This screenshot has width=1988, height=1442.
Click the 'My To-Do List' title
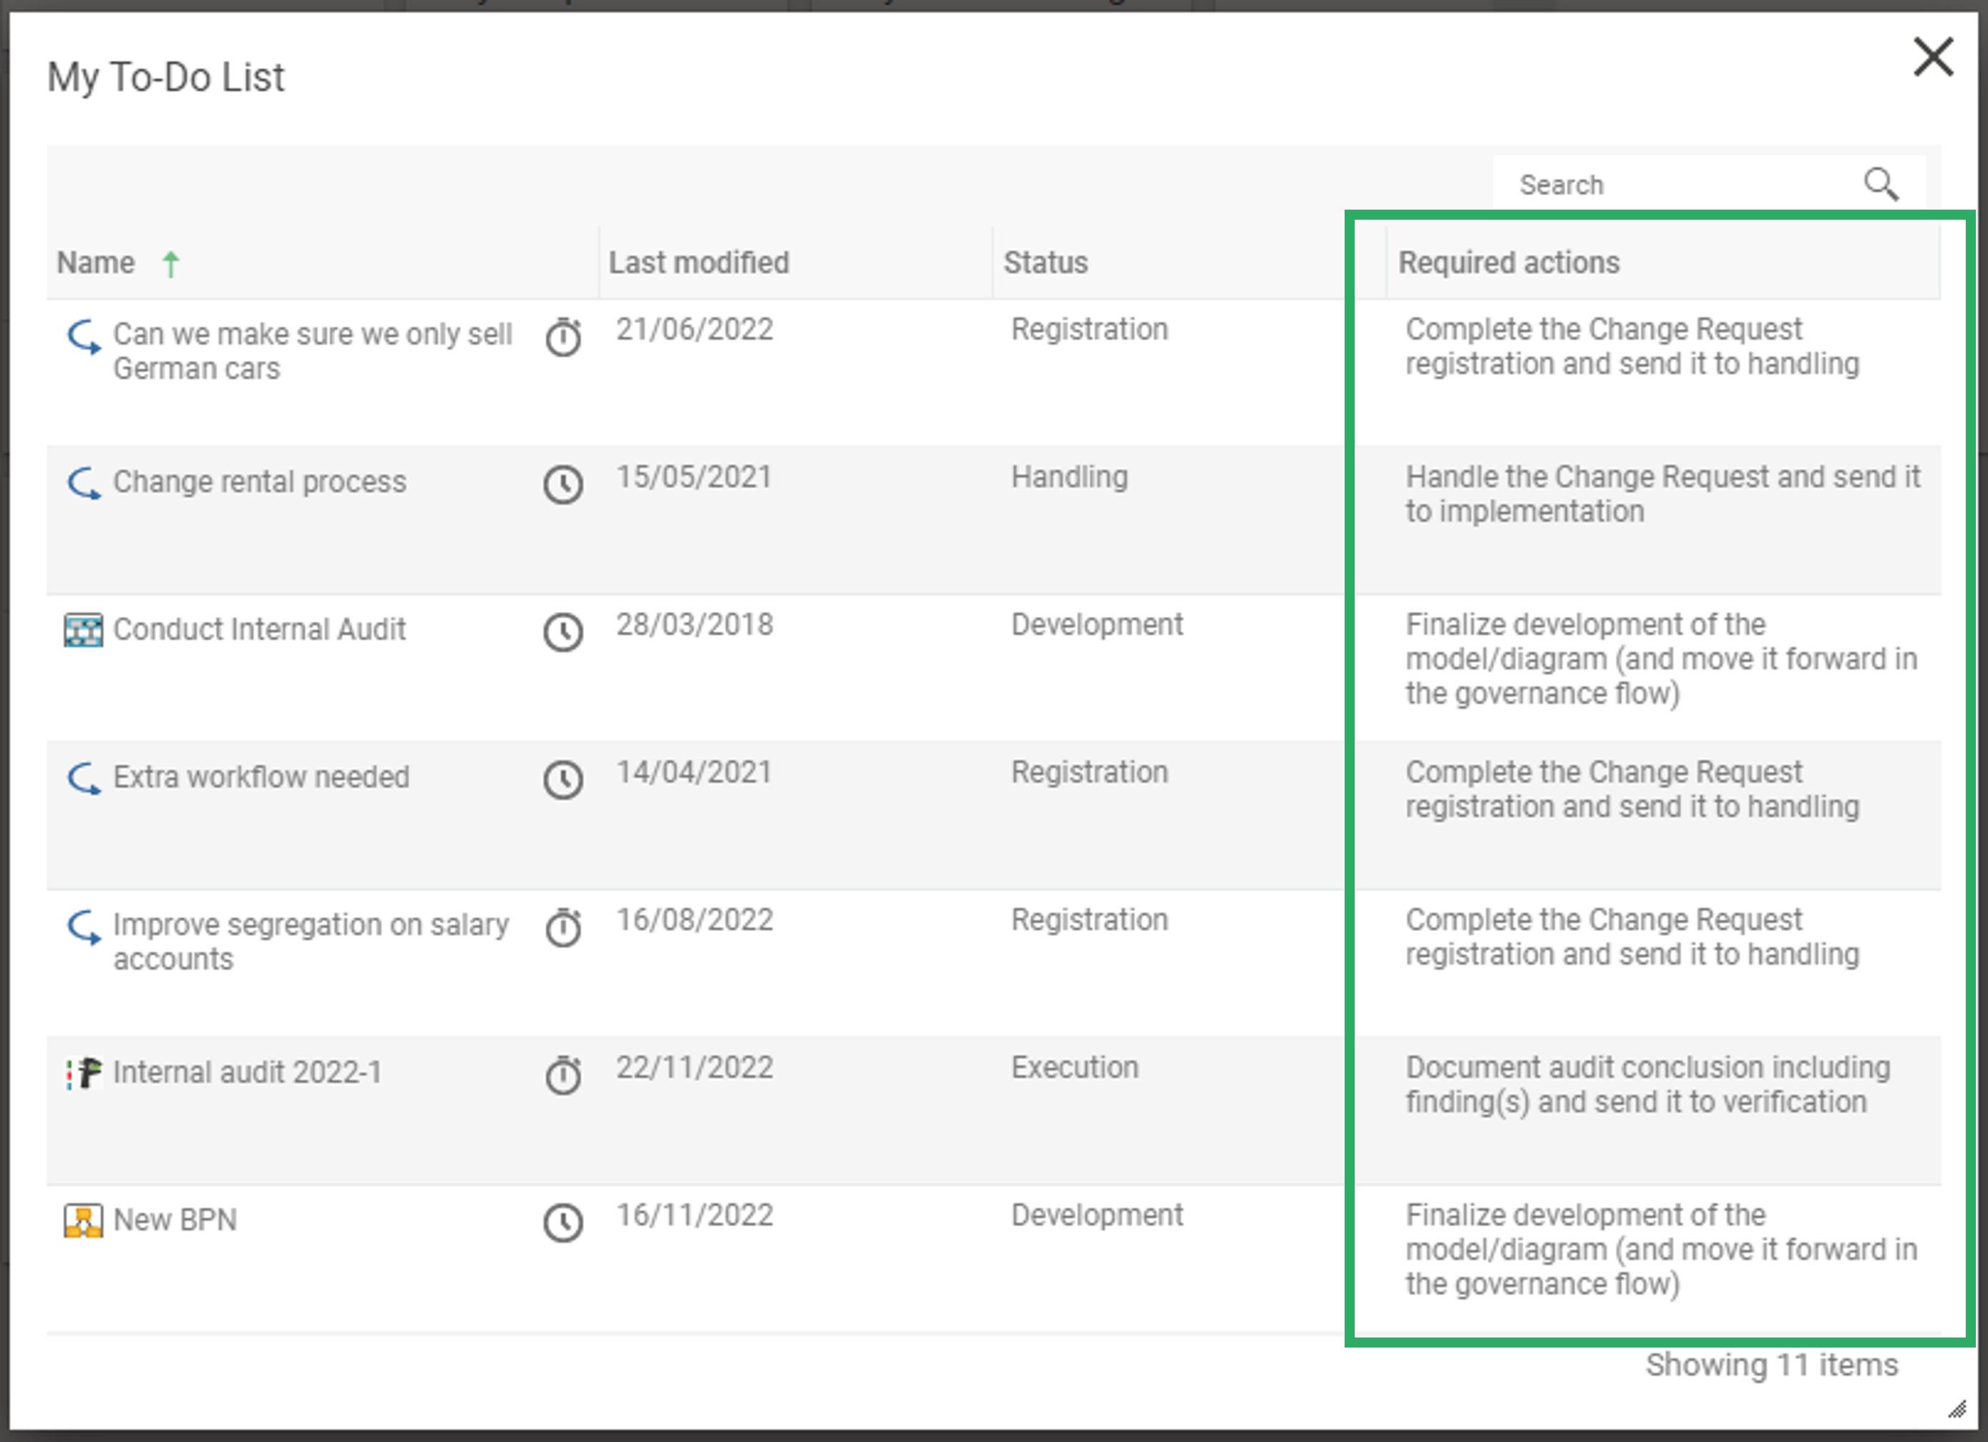click(166, 77)
